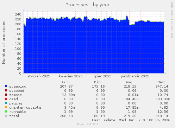This screenshot has width=175, height=128.
Task: Click the green runnable legend swatch
Action: click(6, 111)
